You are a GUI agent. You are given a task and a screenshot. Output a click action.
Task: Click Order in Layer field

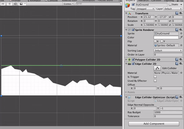(168, 55)
